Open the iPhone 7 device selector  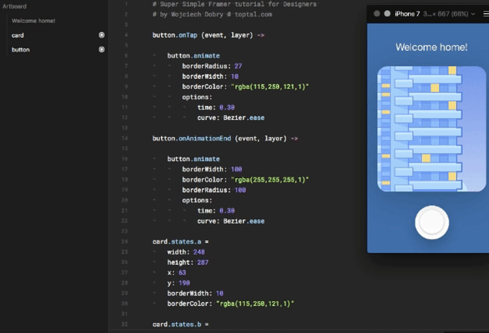click(407, 14)
